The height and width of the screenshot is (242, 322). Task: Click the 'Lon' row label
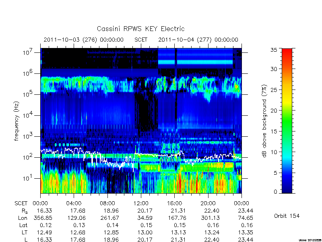[x=23, y=218]
